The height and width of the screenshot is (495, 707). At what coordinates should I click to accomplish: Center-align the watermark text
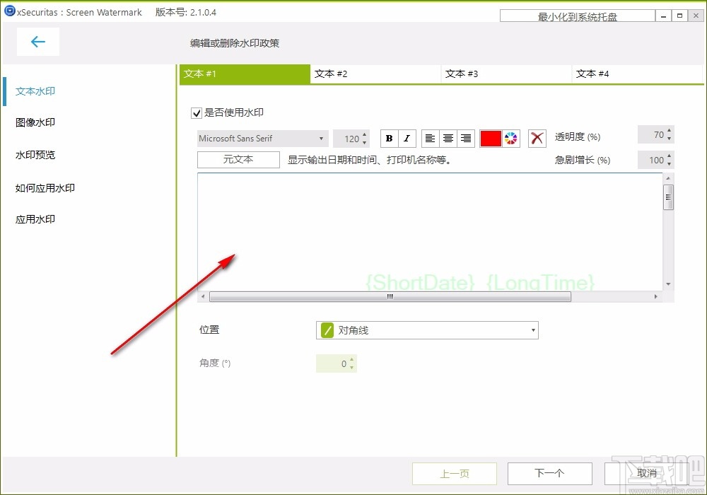point(448,139)
